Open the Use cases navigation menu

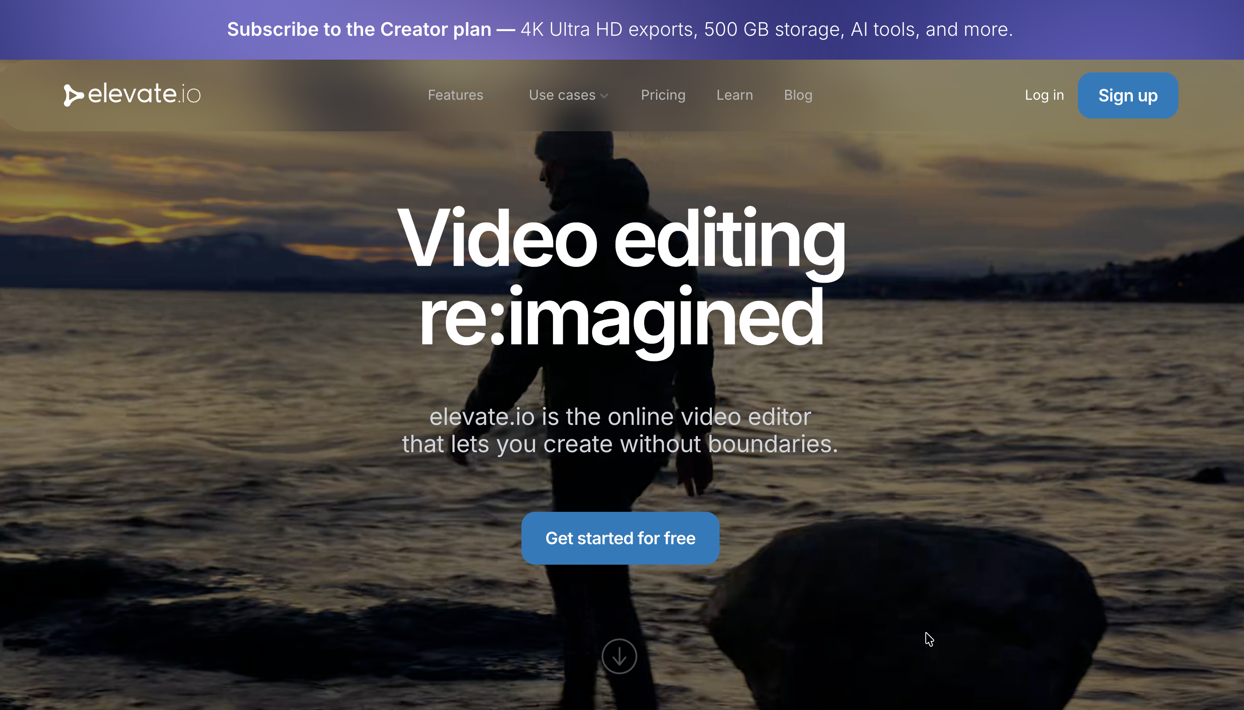point(562,95)
